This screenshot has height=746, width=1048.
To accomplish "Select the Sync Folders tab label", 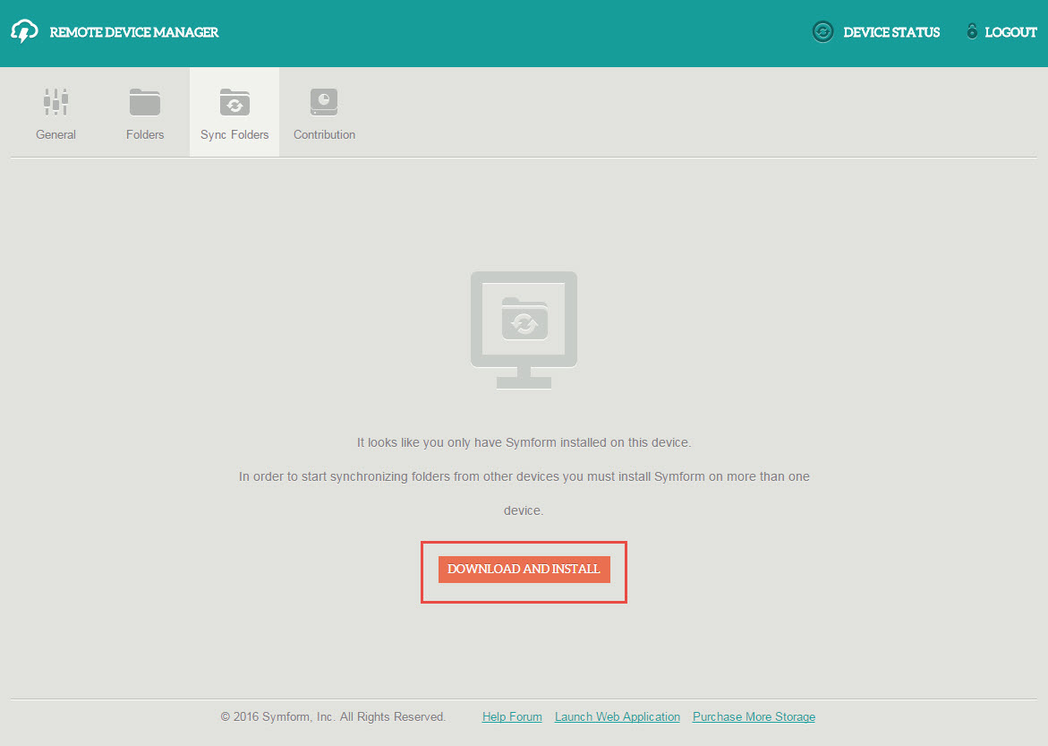I will (x=234, y=134).
